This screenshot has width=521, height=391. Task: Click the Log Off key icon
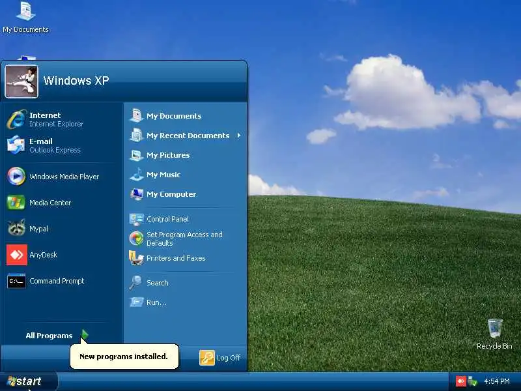207,358
